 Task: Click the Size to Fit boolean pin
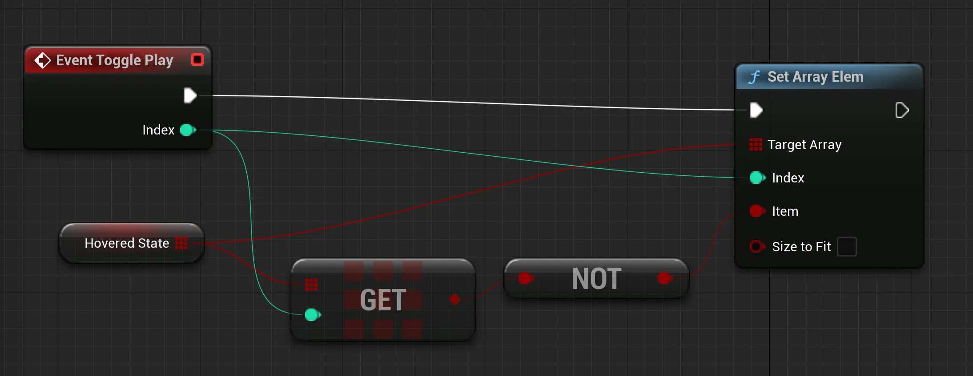pos(757,246)
